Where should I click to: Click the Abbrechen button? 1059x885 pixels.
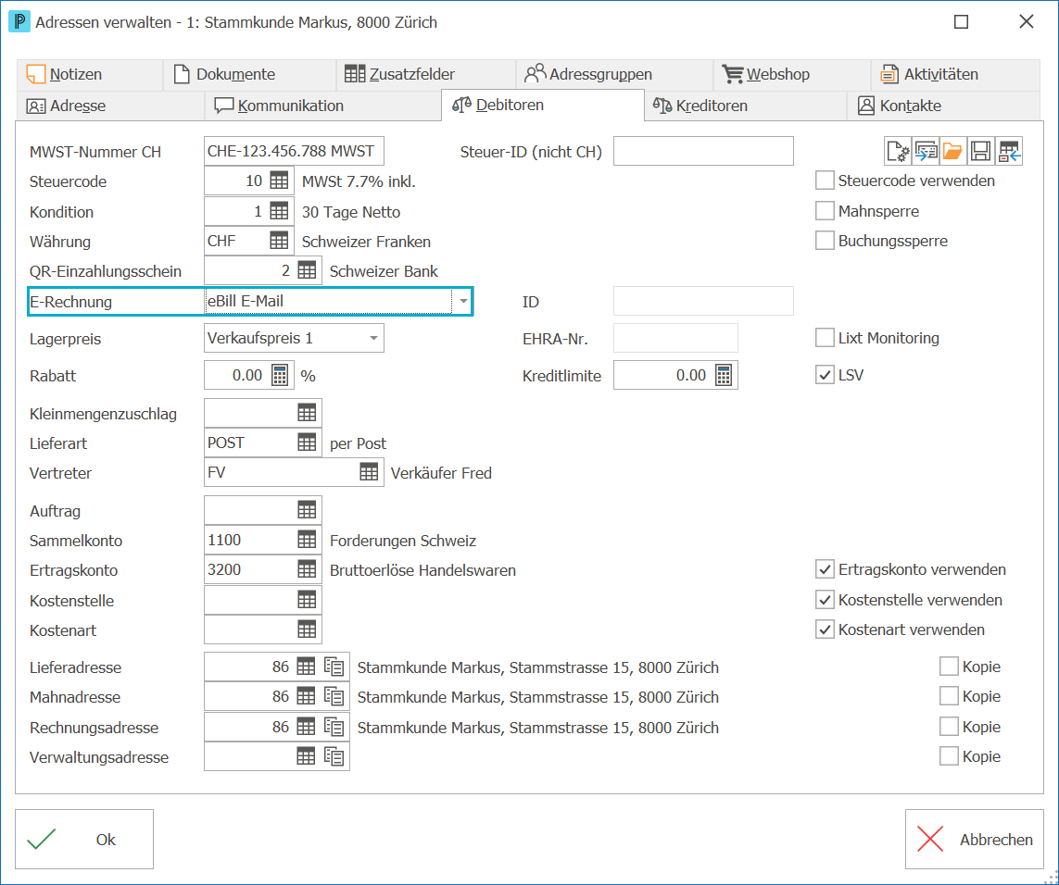tap(975, 839)
